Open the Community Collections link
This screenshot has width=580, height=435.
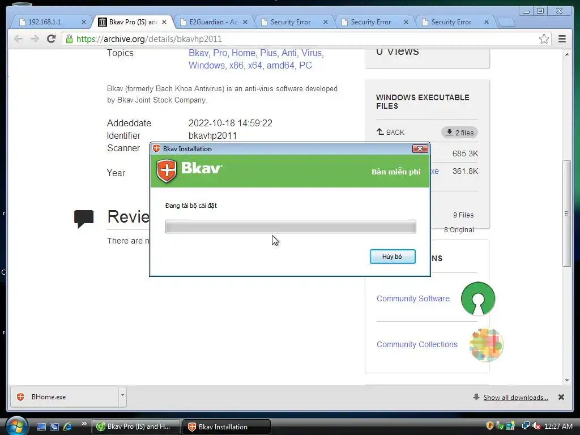(417, 344)
